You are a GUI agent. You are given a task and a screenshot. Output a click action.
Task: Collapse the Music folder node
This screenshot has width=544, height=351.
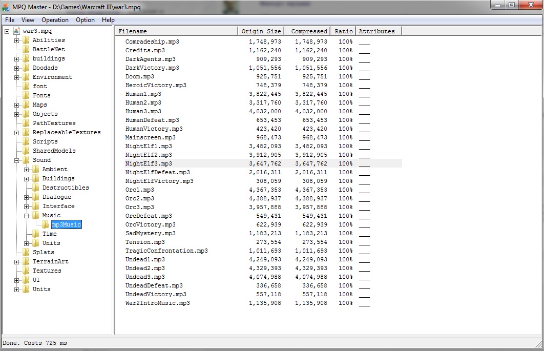26,216
